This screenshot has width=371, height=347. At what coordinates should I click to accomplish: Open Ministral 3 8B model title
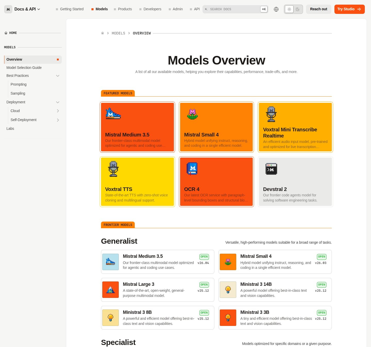[x=137, y=312]
